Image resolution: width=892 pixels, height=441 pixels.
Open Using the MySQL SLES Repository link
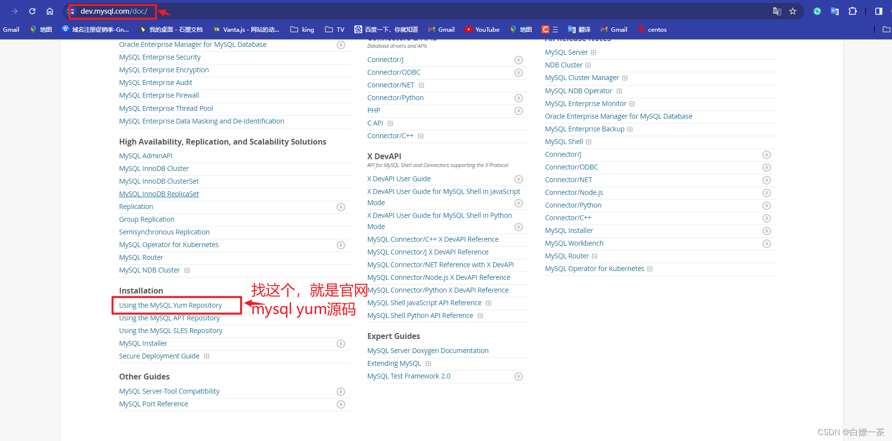(171, 331)
